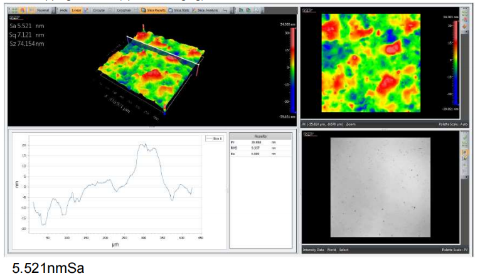Click the orange icon in the main toolbar
480x276 pixels.
[22, 11]
